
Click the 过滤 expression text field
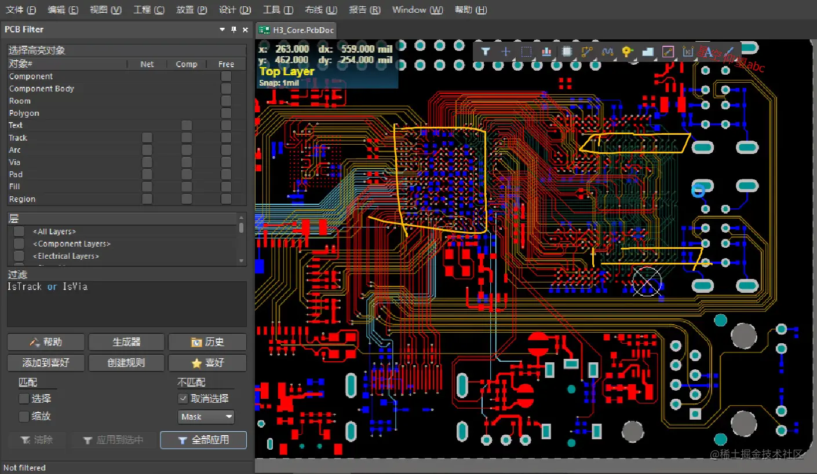[126, 304]
